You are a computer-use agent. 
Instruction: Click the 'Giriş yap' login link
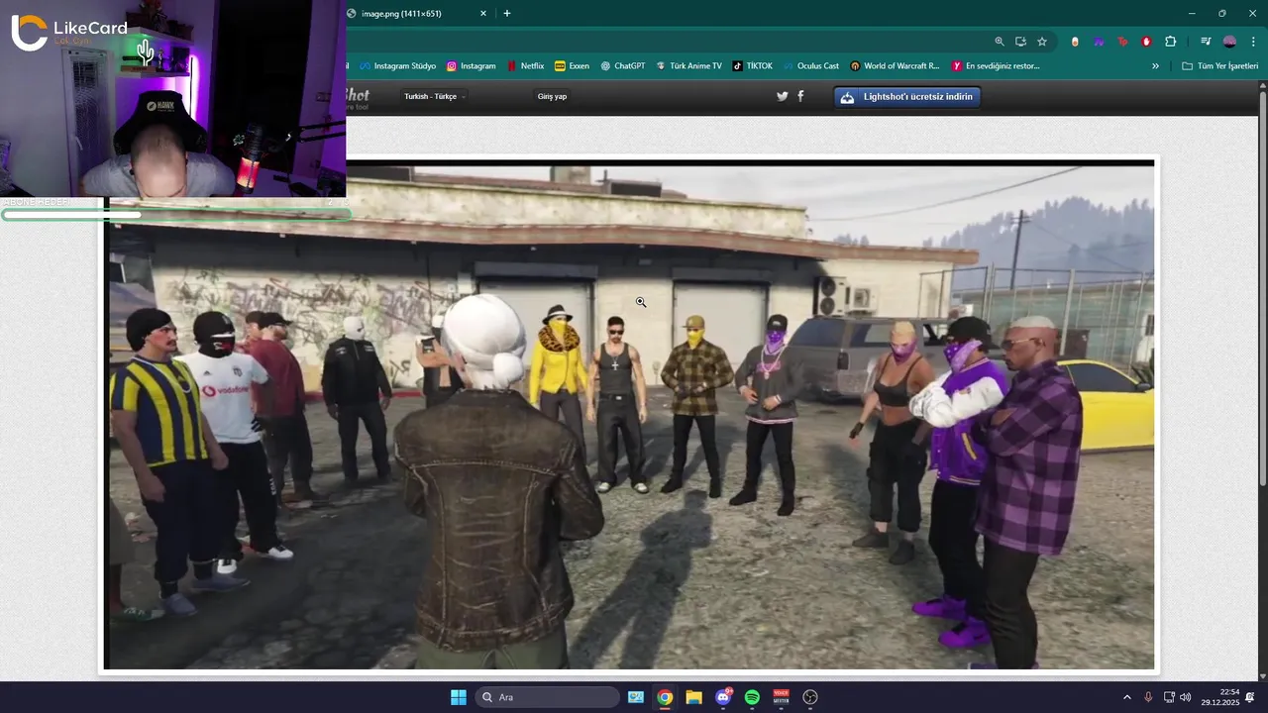click(x=552, y=96)
